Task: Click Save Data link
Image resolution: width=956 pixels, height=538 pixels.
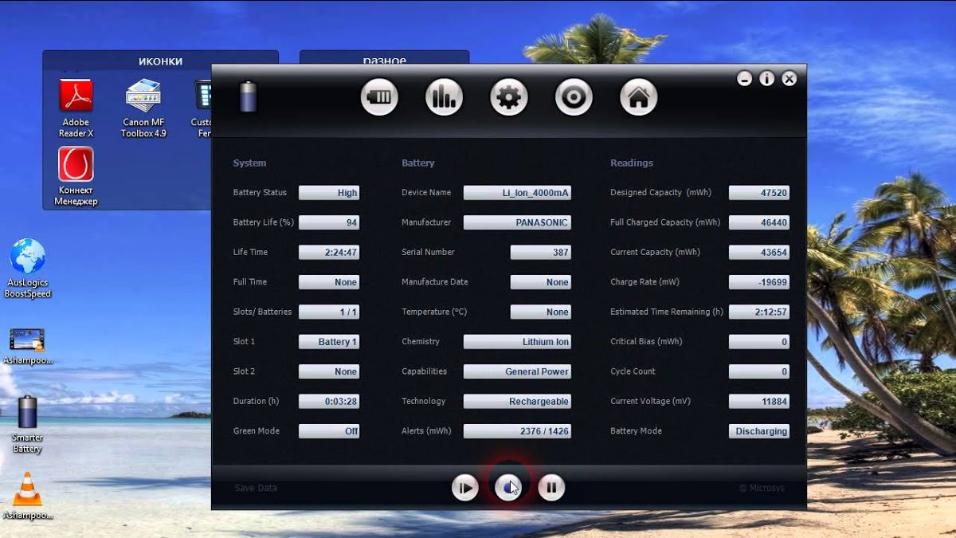Action: point(256,488)
